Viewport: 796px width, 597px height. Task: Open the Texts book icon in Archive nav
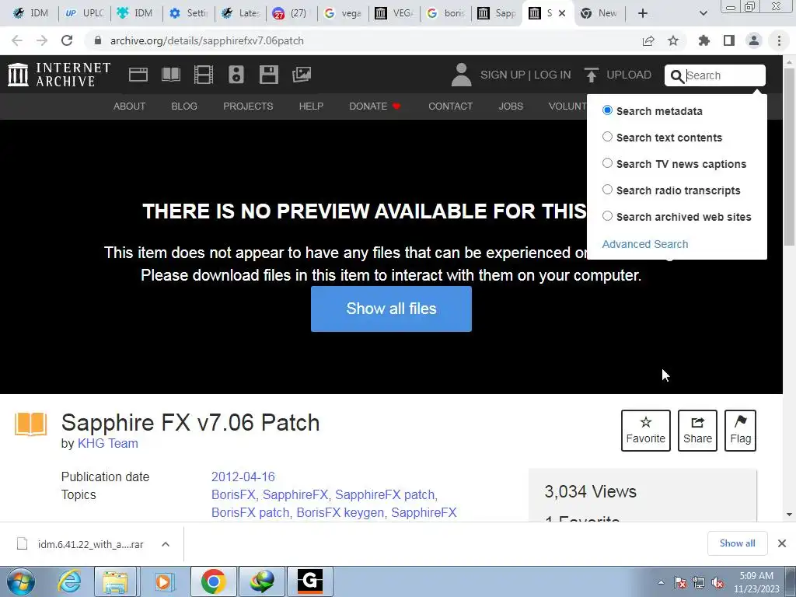click(170, 75)
